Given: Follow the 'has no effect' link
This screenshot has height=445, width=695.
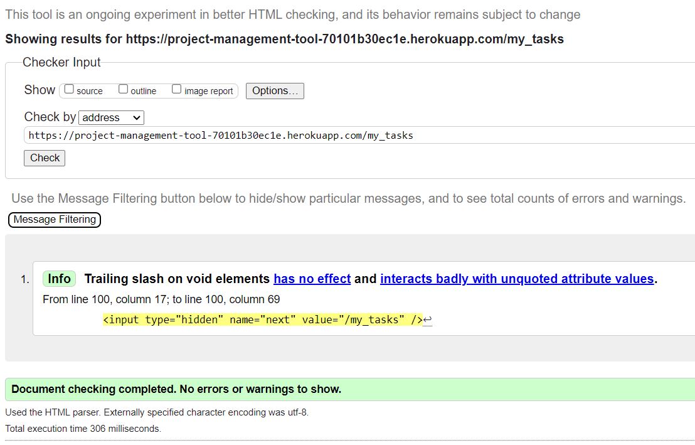Looking at the screenshot, I should 312,279.
